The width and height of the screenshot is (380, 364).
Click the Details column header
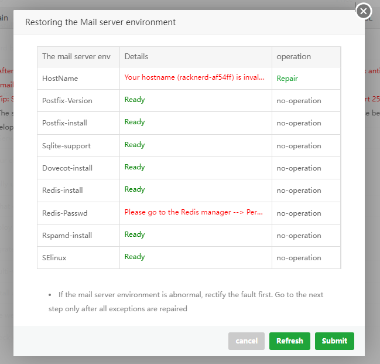coord(136,57)
